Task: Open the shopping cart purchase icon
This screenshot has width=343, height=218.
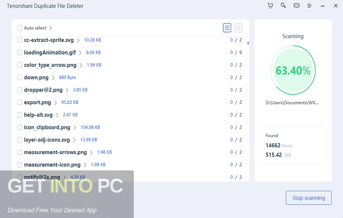Action: coord(270,5)
